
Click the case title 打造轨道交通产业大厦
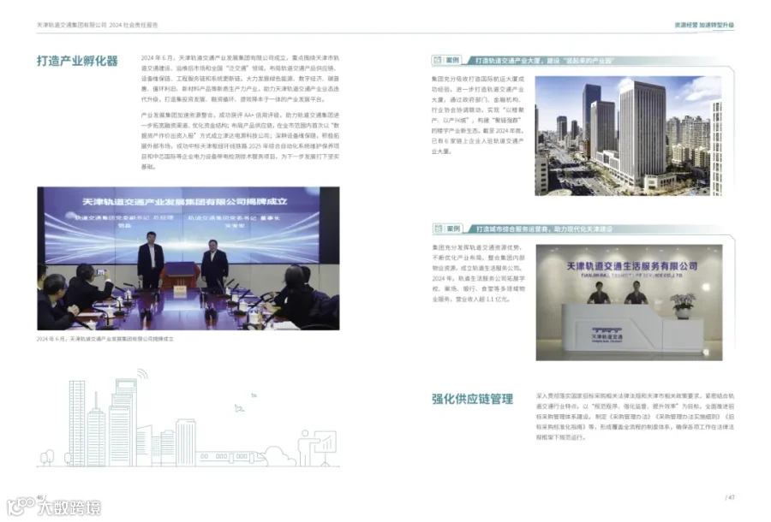point(544,61)
